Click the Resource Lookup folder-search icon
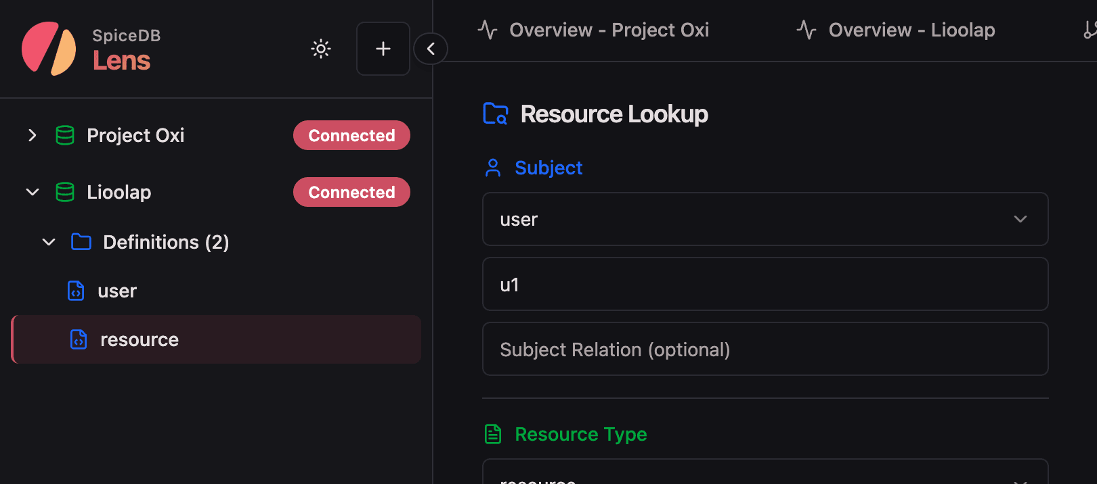The width and height of the screenshot is (1097, 484). [x=496, y=114]
